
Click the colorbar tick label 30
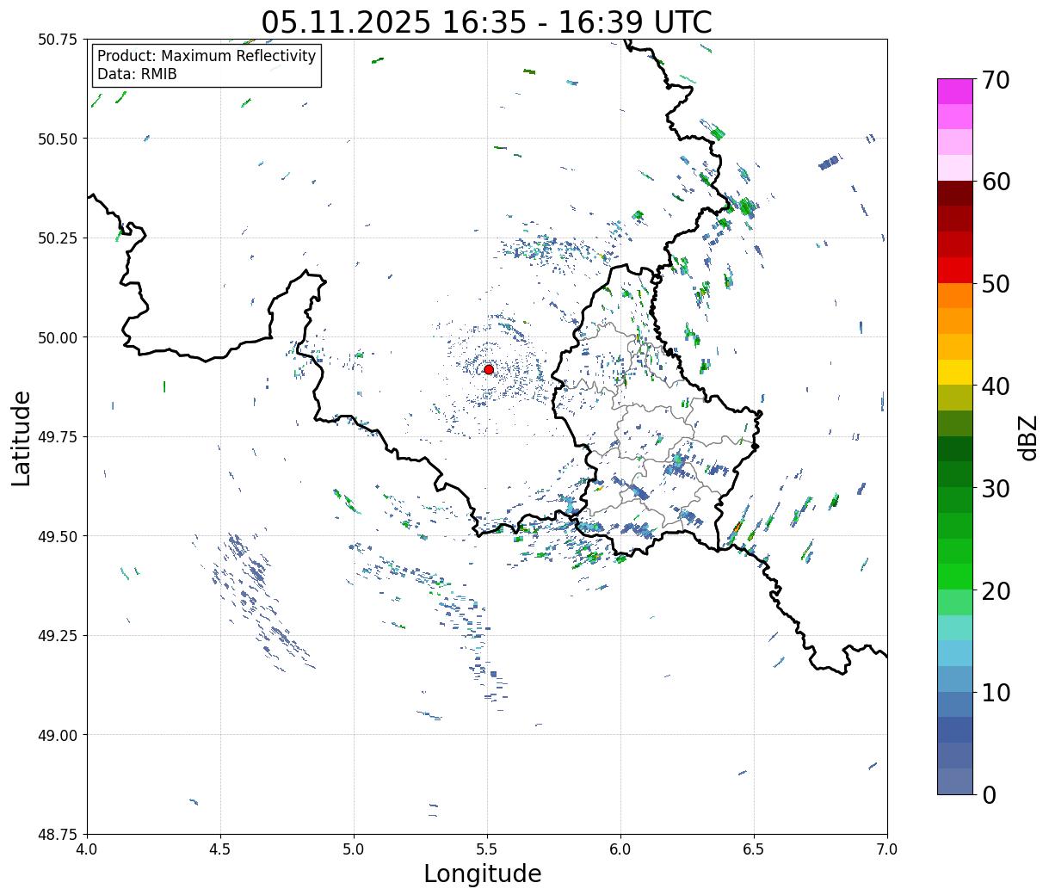[996, 489]
